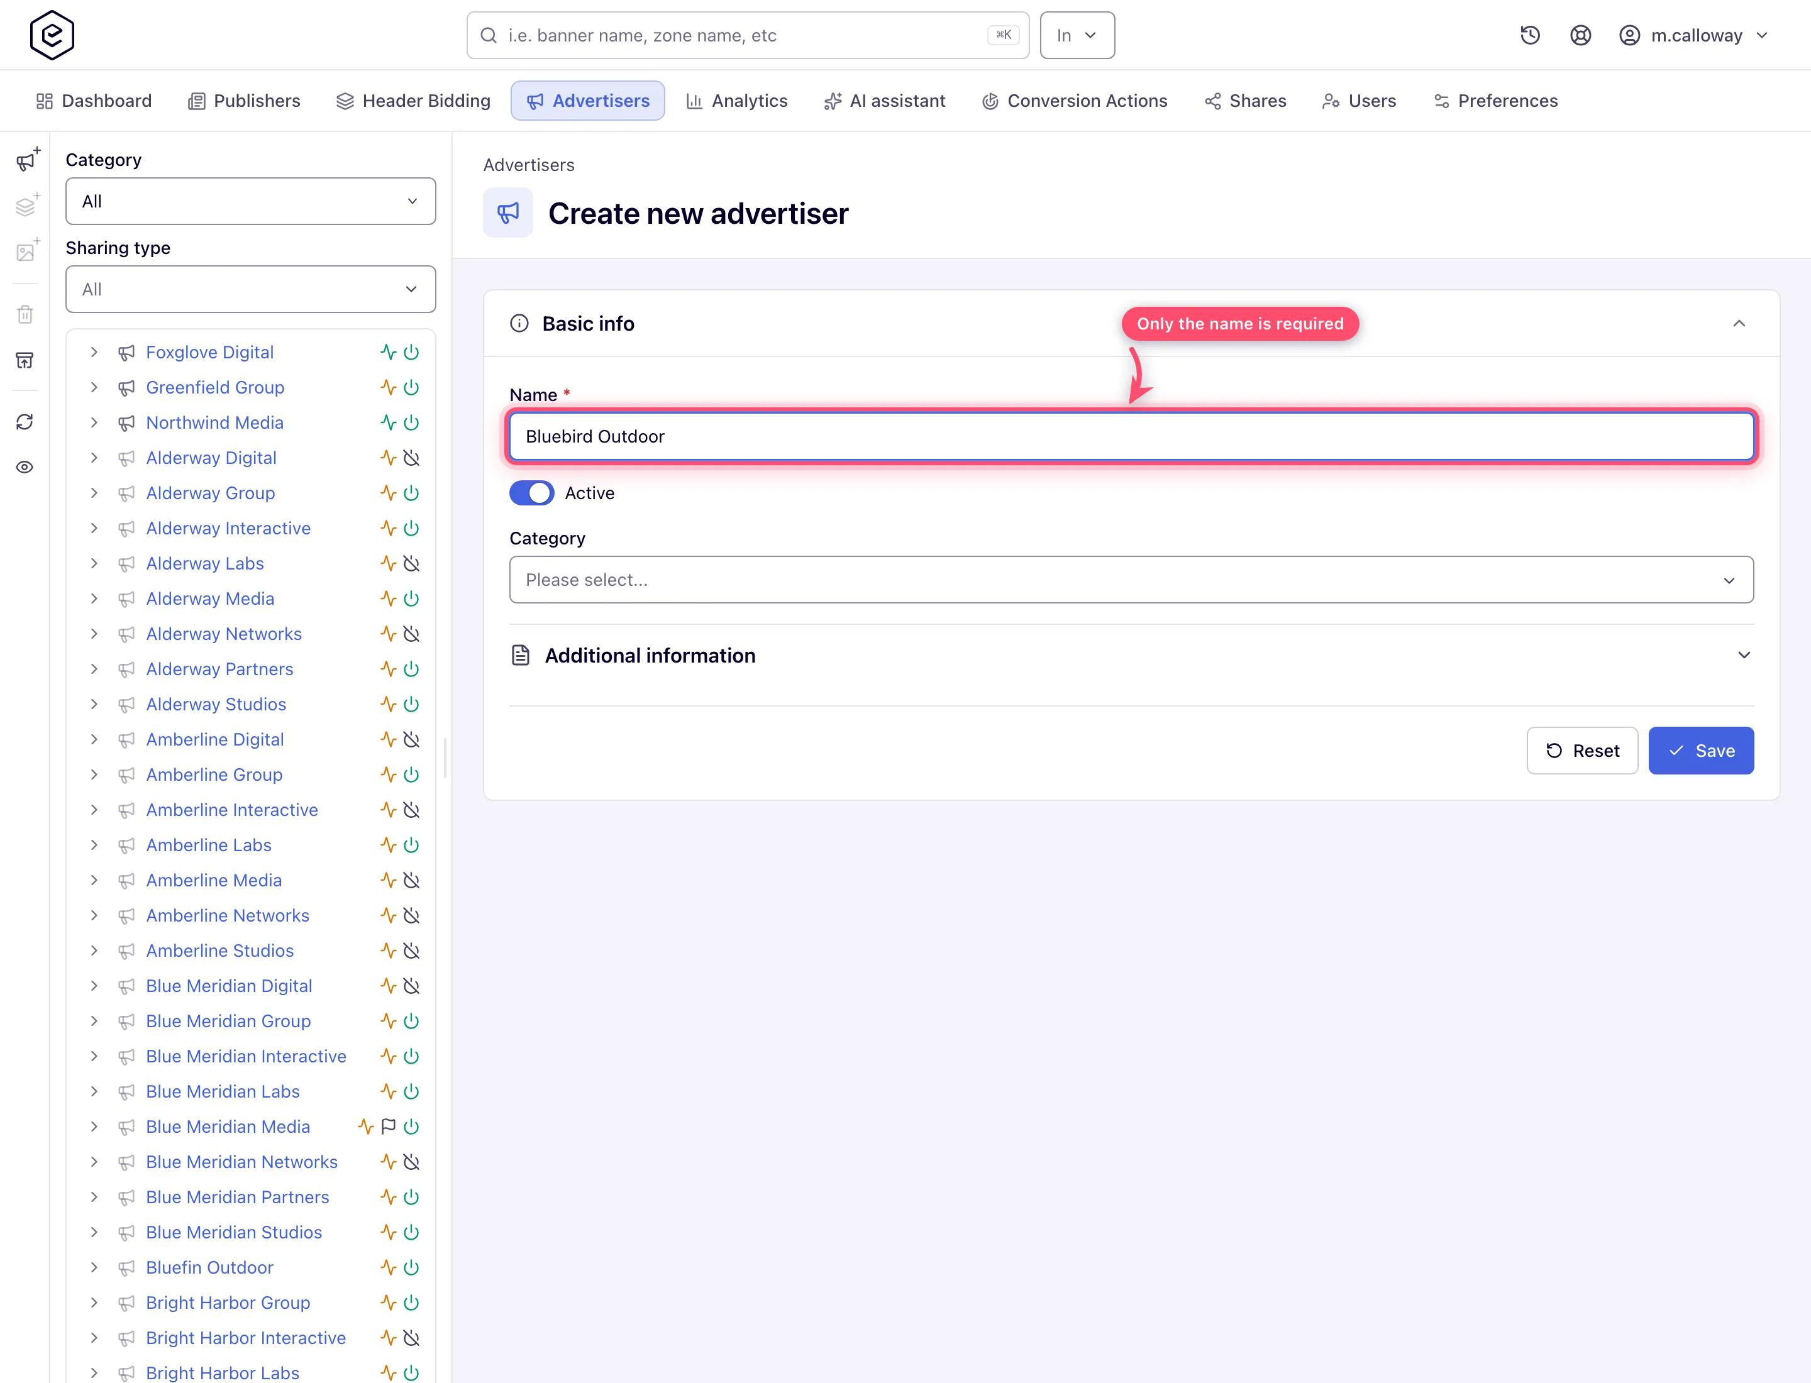Open the Analytics tab

737,101
